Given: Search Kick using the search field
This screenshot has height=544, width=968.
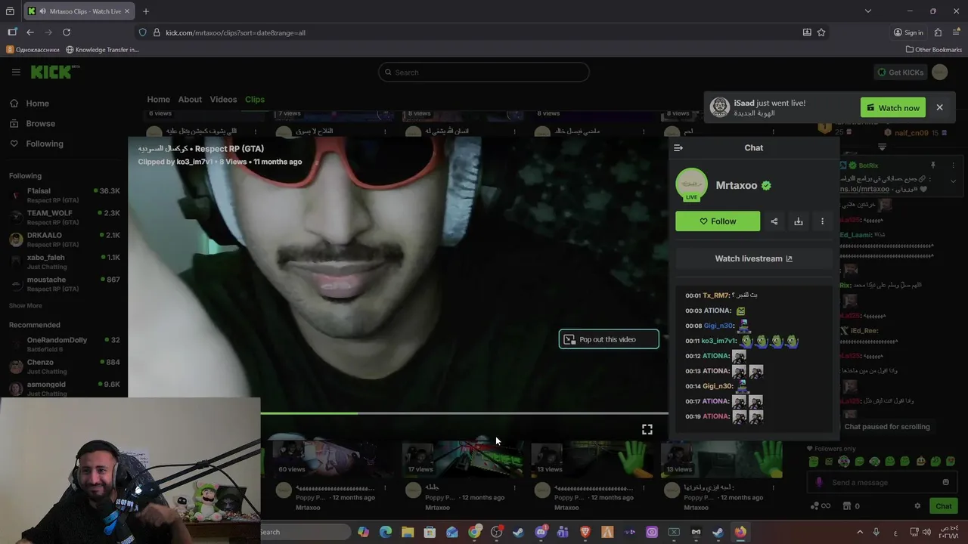Looking at the screenshot, I should pyautogui.click(x=484, y=73).
